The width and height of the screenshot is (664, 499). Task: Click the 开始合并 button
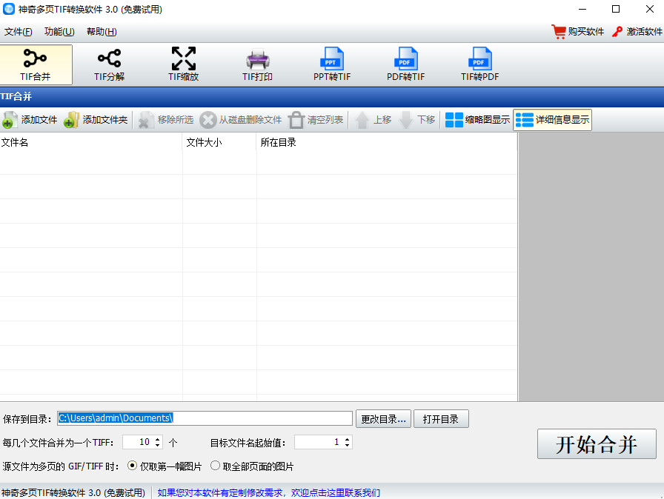[597, 444]
